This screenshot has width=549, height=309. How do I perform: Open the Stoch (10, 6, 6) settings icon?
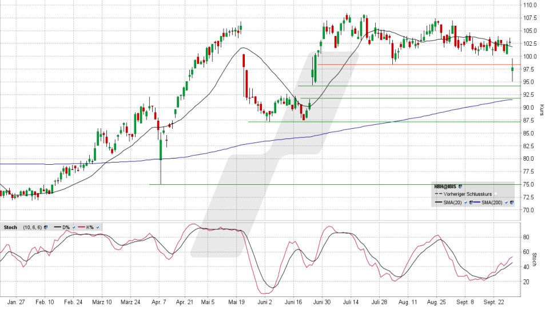[x=45, y=227]
